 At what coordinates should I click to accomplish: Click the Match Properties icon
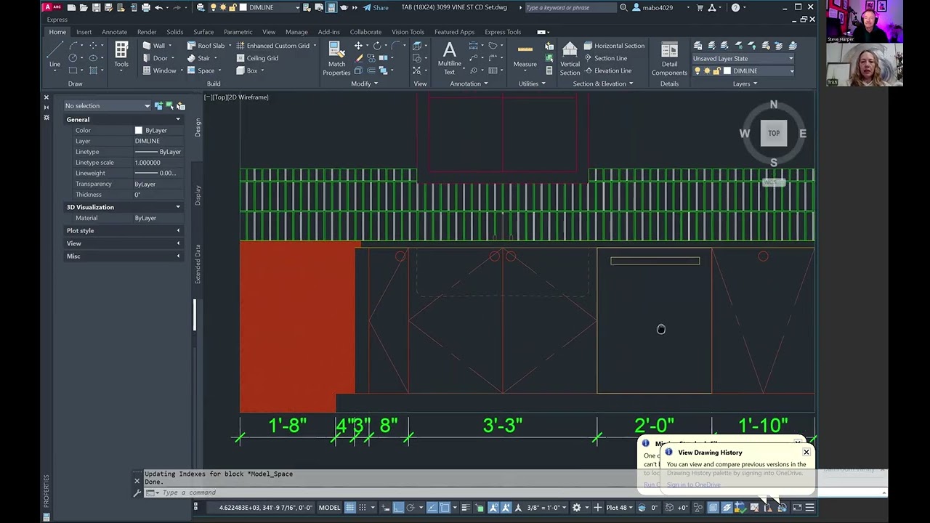(x=336, y=58)
